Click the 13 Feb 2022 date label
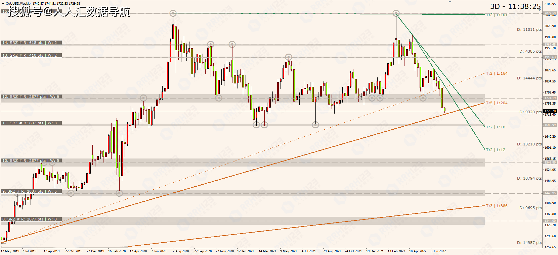 (396, 251)
